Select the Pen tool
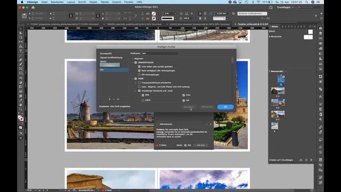 [21, 60]
